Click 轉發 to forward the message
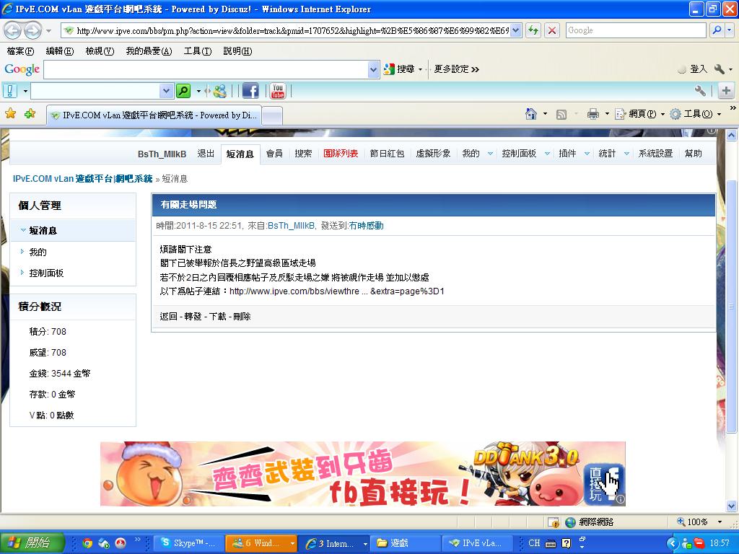The image size is (739, 554). (193, 317)
